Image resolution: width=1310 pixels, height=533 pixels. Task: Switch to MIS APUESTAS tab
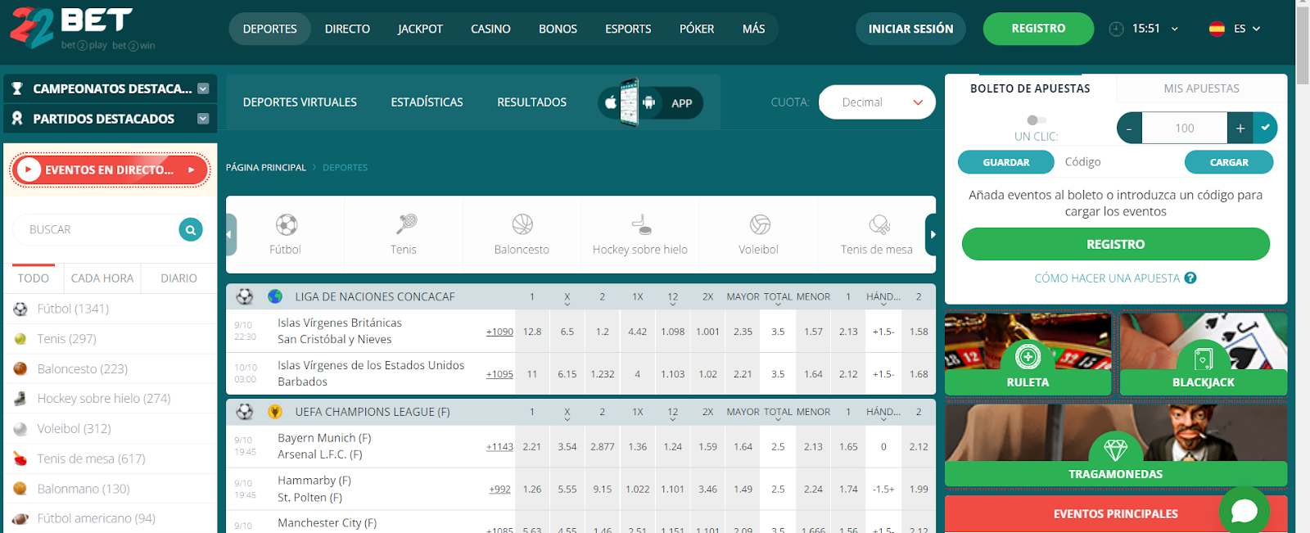[x=1201, y=88]
